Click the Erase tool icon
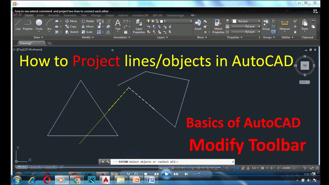Screen dimensions: 329x185 pyautogui.click(x=108, y=21)
